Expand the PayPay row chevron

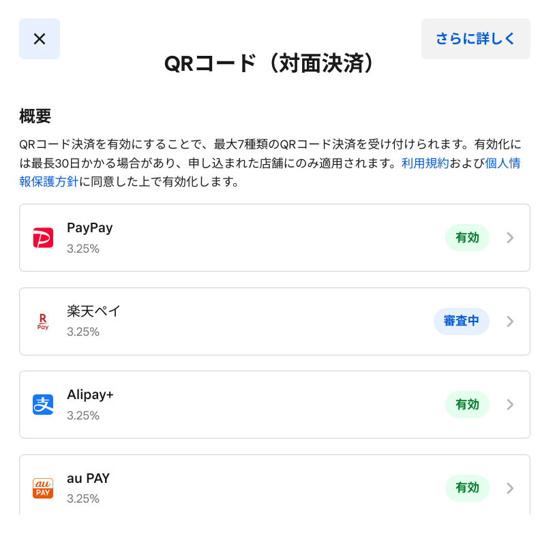point(510,238)
